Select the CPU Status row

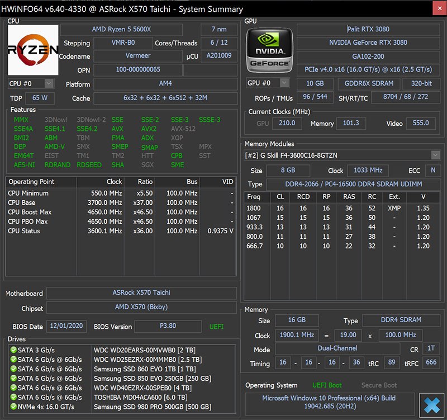point(121,231)
